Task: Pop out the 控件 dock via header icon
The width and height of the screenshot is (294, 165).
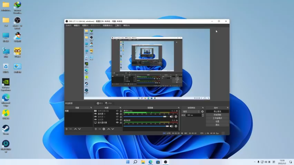Action: click(227, 108)
